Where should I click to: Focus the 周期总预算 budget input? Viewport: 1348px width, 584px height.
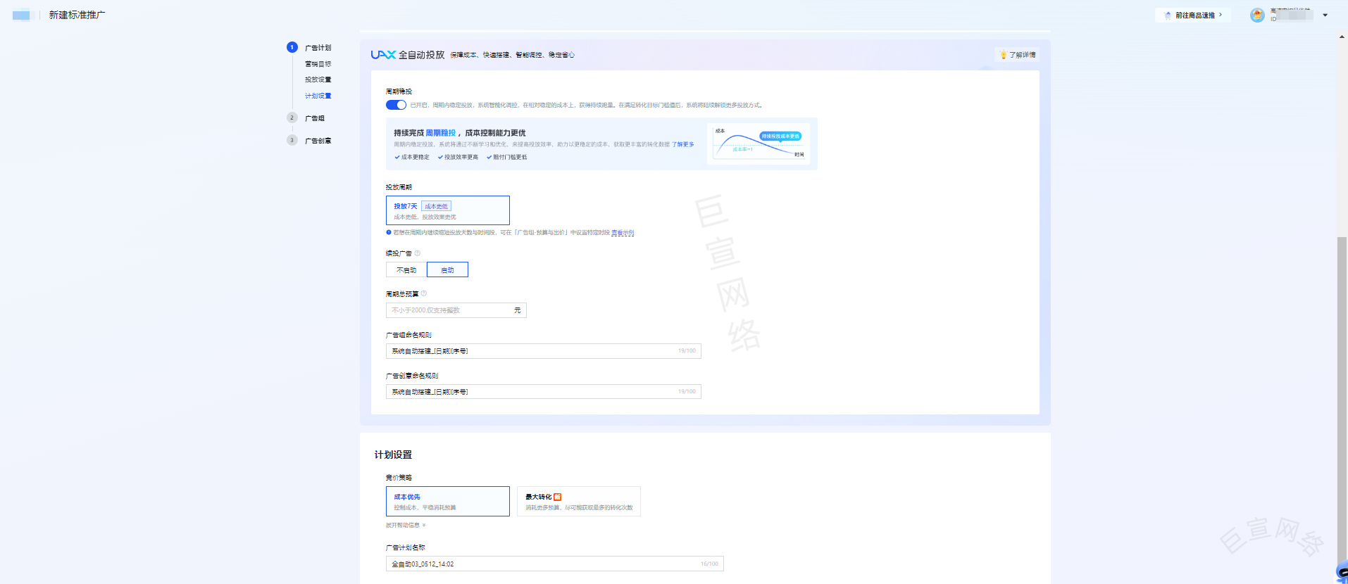[x=456, y=310]
